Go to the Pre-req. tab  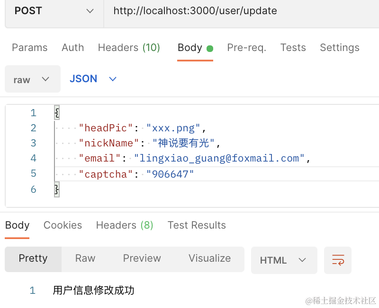(246, 48)
